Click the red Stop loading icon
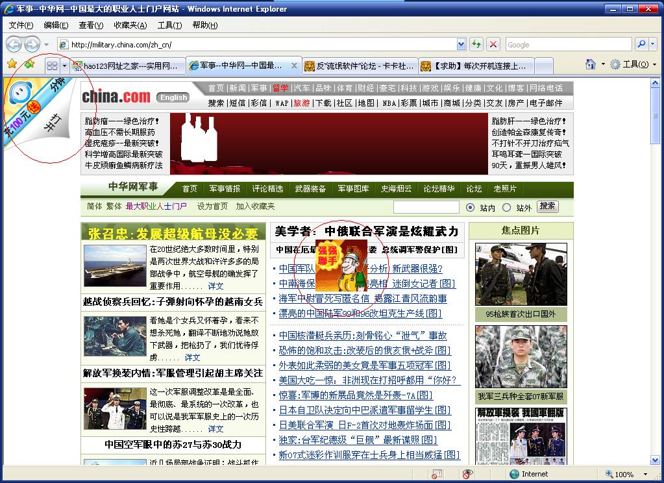Image resolution: width=664 pixels, height=483 pixels. pyautogui.click(x=493, y=45)
